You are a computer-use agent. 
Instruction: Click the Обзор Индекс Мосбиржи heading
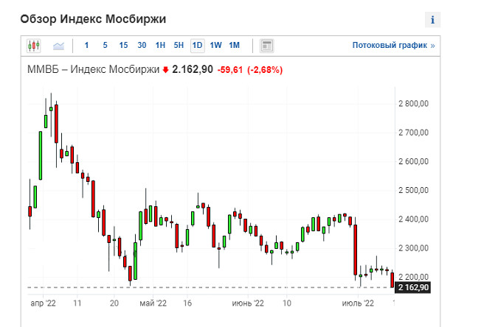coord(93,18)
